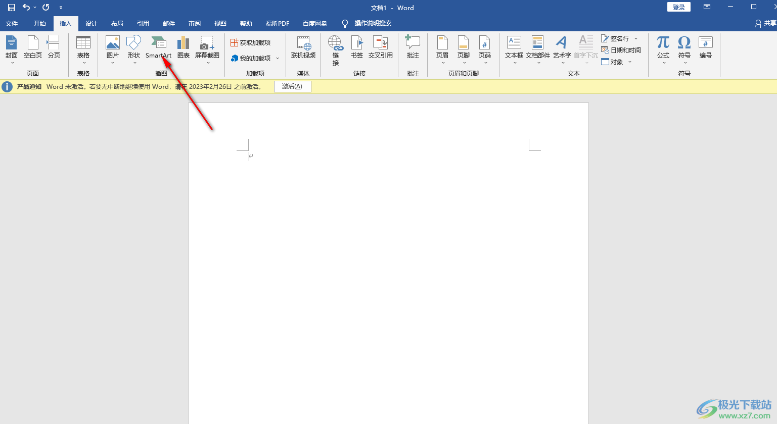
Task: Insert online video (联机视频)
Action: click(x=303, y=47)
